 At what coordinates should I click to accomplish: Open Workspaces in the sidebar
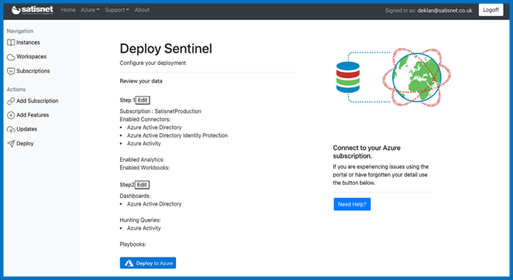pyautogui.click(x=32, y=56)
